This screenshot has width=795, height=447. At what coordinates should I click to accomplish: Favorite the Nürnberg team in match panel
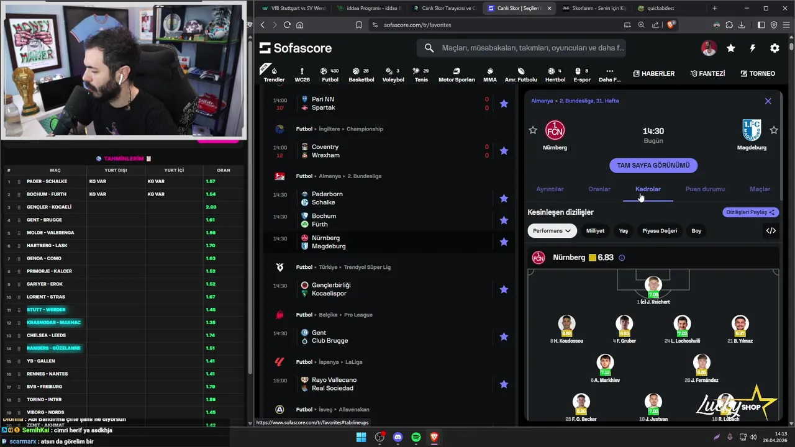point(532,130)
